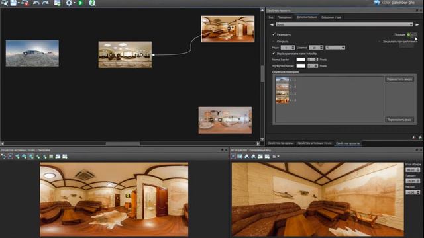Pick the Normal border color swatch
Image resolution: width=424 pixels, height=238 pixels.
(301, 59)
